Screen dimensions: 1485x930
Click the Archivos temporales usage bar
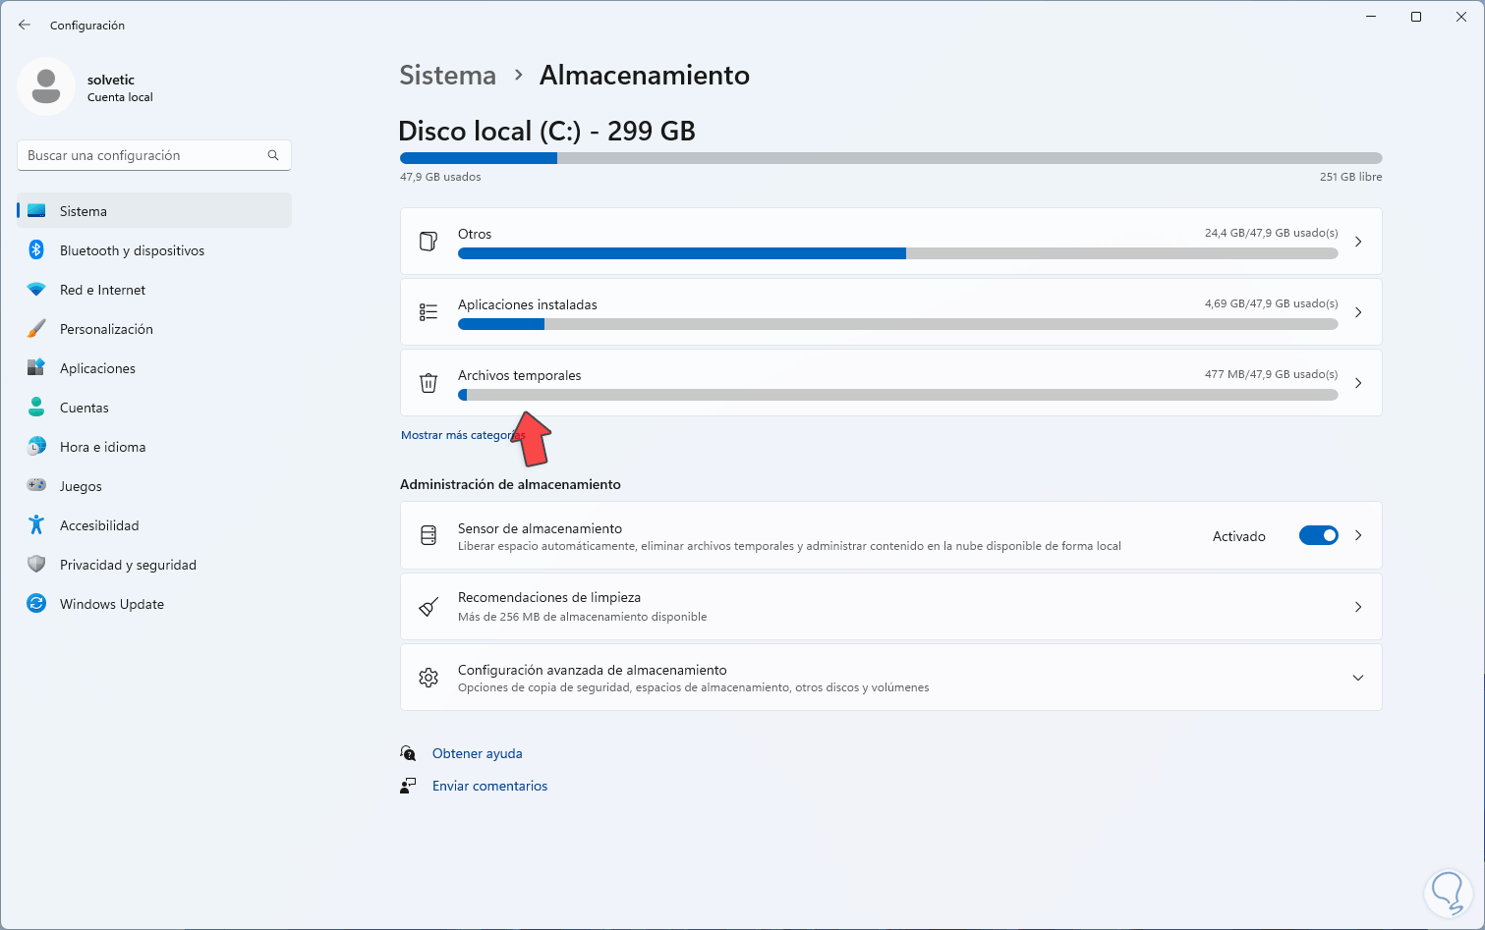(898, 395)
